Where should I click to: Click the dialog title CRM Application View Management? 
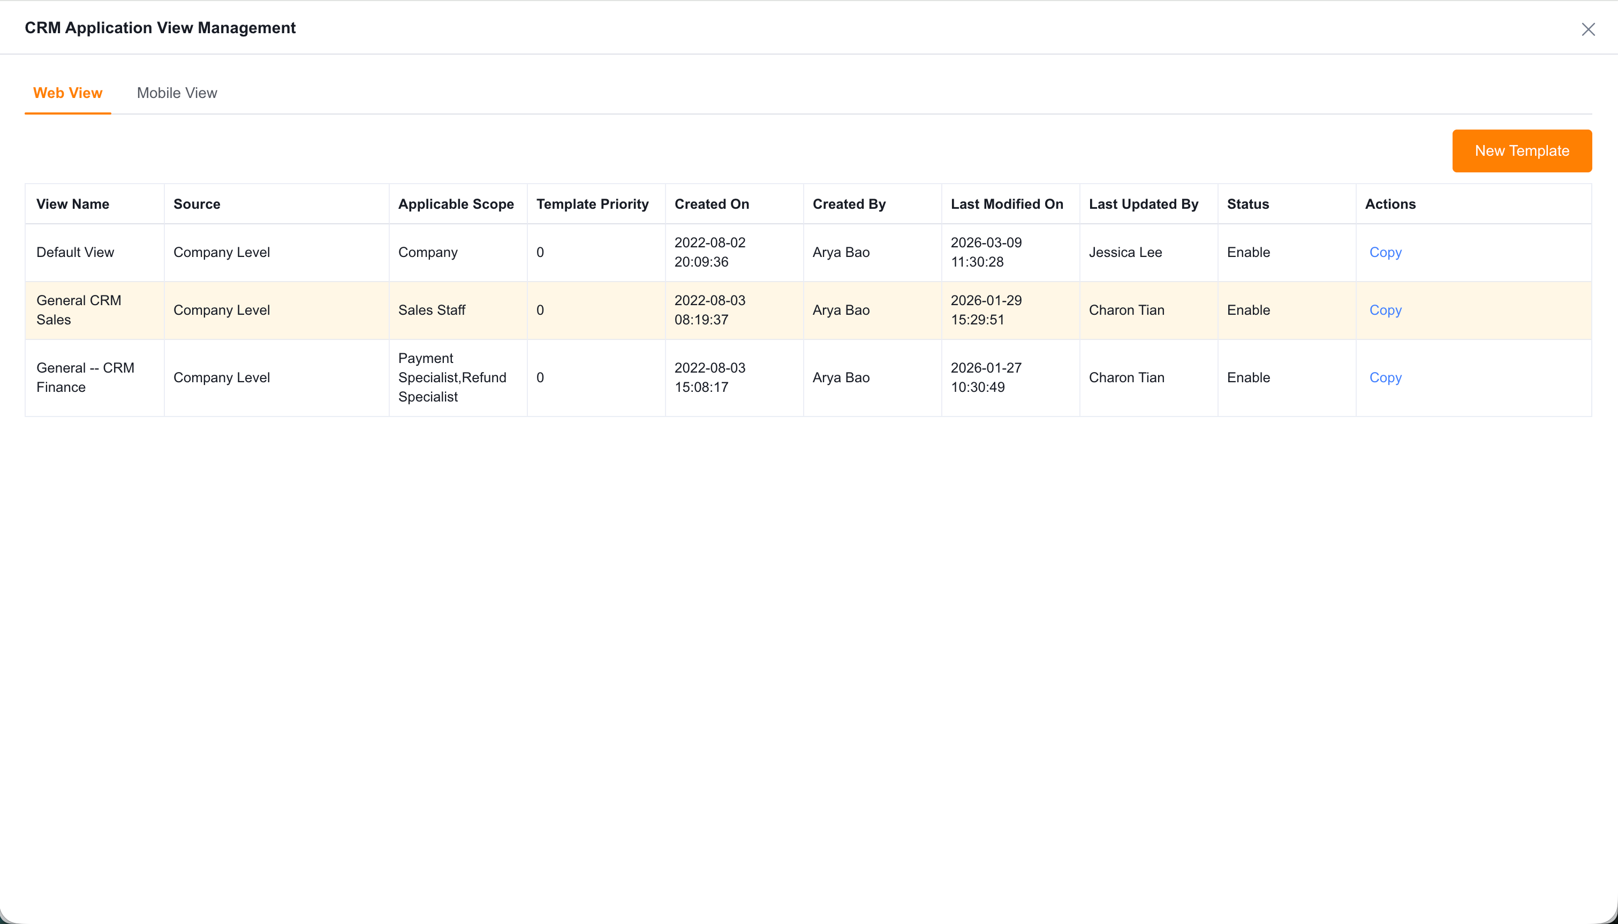[160, 28]
